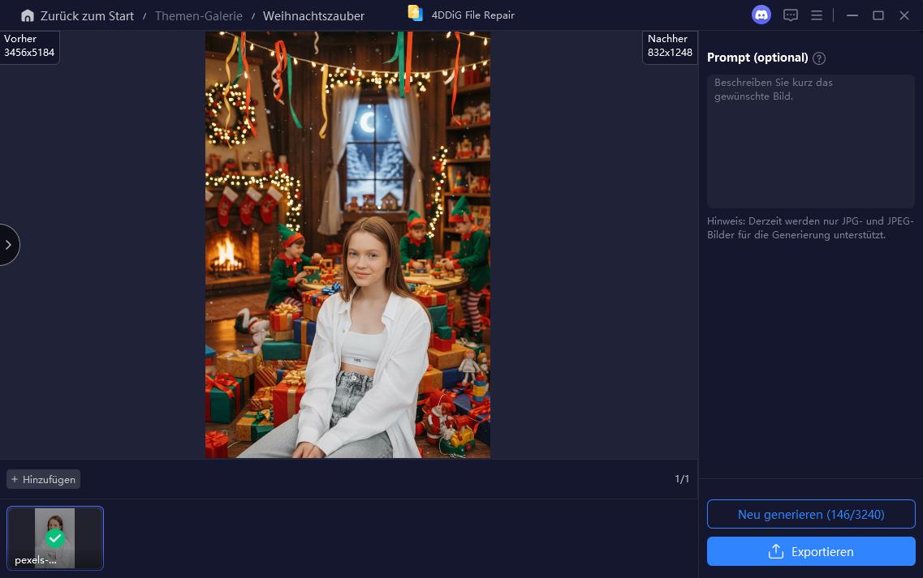Screen dimensions: 923x578
Task: Click the home icon next to Zurück zum Start
Action: click(x=28, y=15)
